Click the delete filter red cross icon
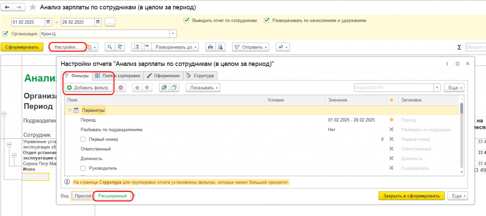The height and width of the screenshot is (216, 486). tap(121, 88)
